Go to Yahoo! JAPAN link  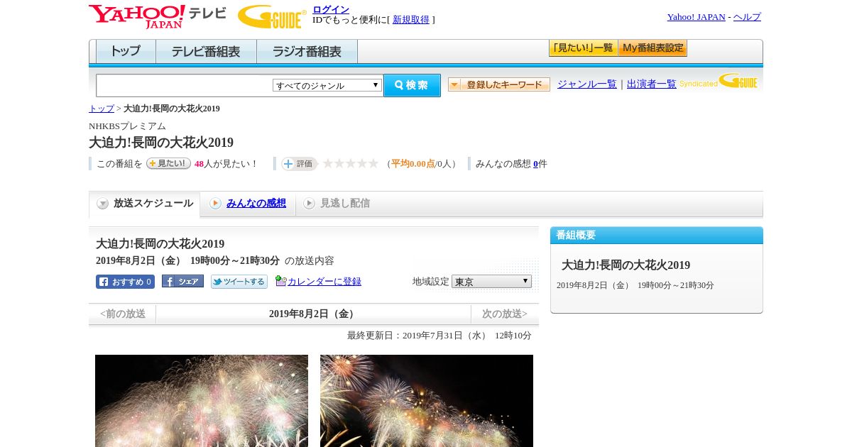[696, 16]
